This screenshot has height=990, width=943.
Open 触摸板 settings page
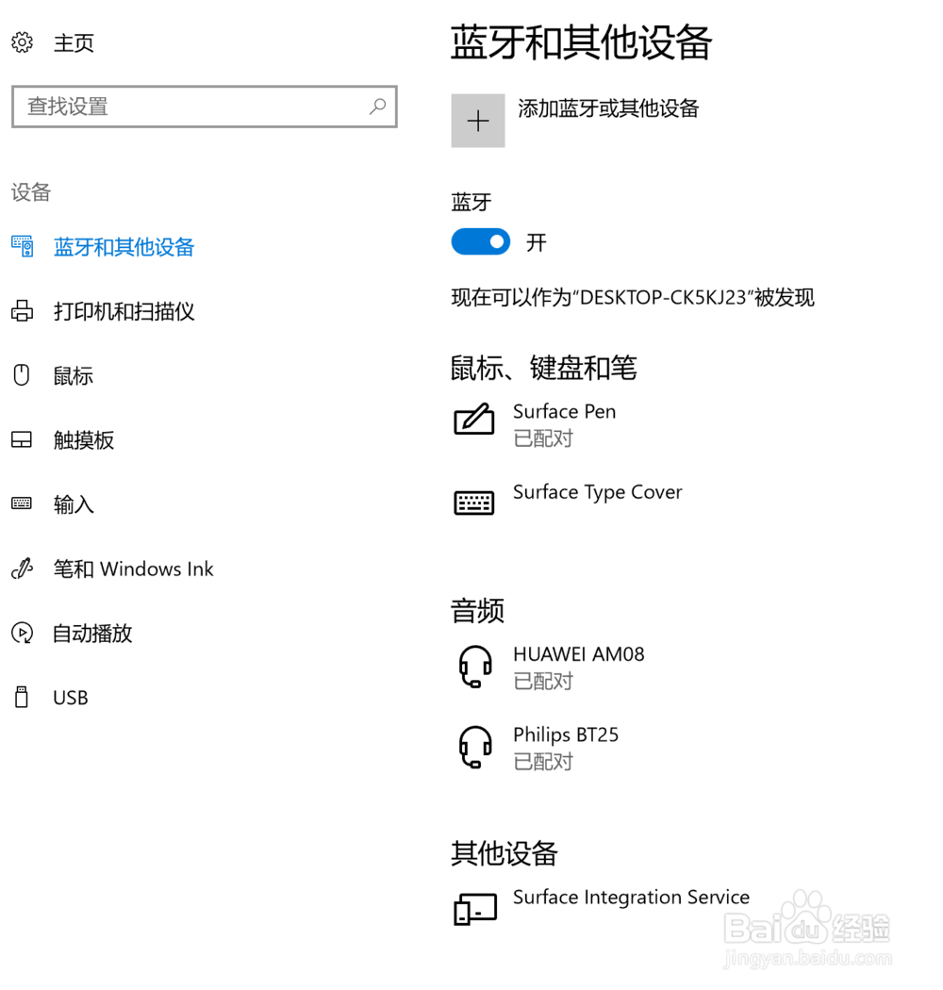pyautogui.click(x=83, y=440)
